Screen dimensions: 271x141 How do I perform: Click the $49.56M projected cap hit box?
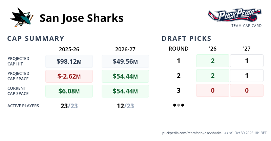click(x=125, y=61)
